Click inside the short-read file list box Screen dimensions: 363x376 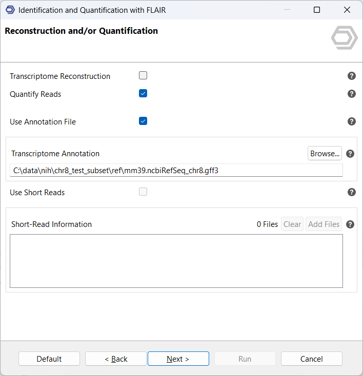point(176,261)
